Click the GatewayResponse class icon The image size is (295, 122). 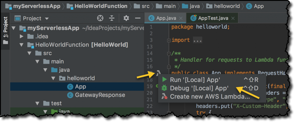pos(70,95)
